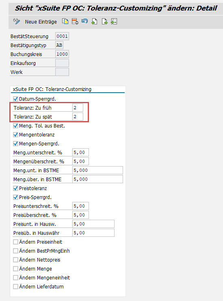Click the Toleranz: Zu früh field
Screen dimensions: 223x301
[78, 108]
